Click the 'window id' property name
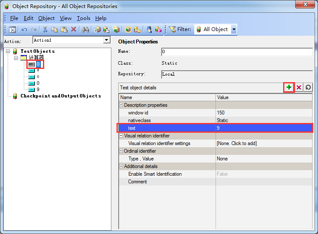This screenshot has height=234, width=318. tap(138, 113)
